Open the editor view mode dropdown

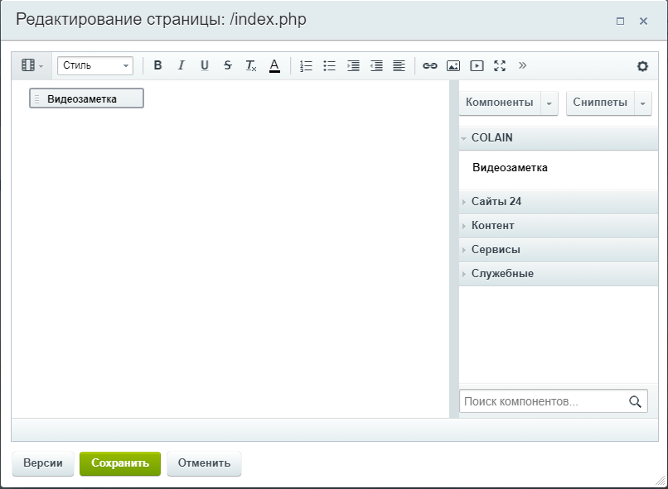click(31, 66)
